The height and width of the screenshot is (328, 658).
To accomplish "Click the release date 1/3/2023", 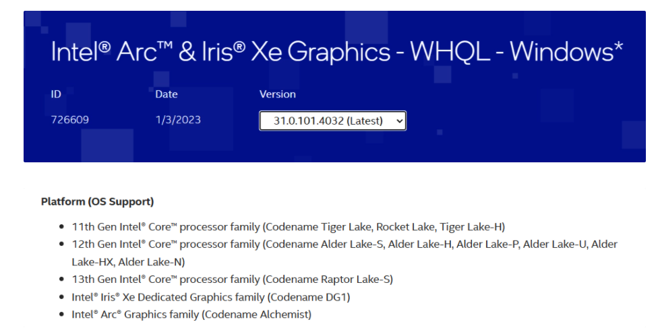I will point(178,120).
